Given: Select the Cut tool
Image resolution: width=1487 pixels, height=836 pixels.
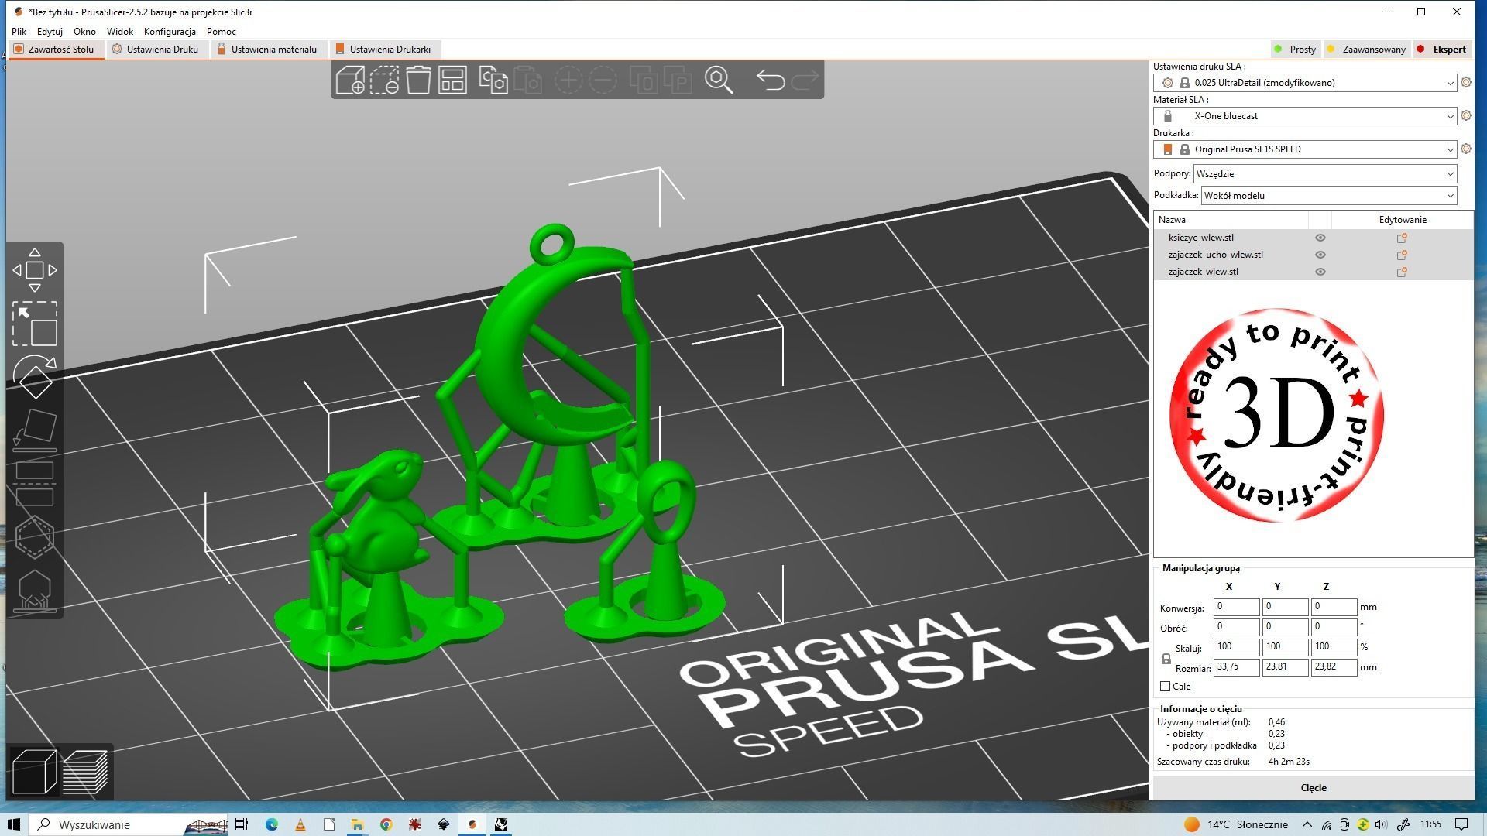Looking at the screenshot, I should coord(35,484).
